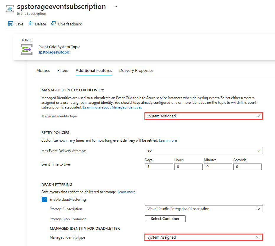
Task: Open the Managed identity type dropdown for delivery
Action: pos(203,116)
